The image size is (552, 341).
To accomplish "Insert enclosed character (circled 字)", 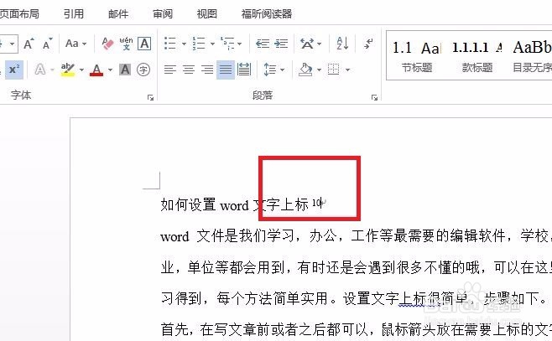I will coord(143,70).
